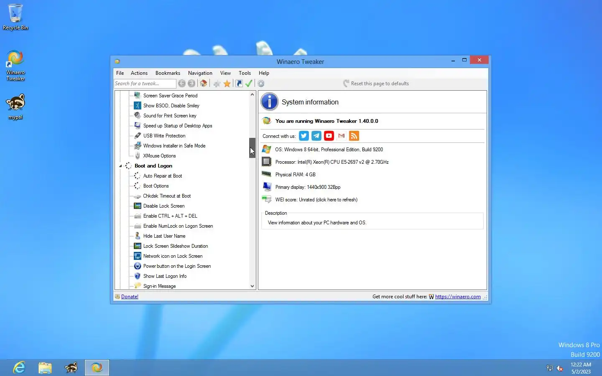This screenshot has height=376, width=602.
Task: Click the blue System information 'i' icon
Action: point(270,102)
